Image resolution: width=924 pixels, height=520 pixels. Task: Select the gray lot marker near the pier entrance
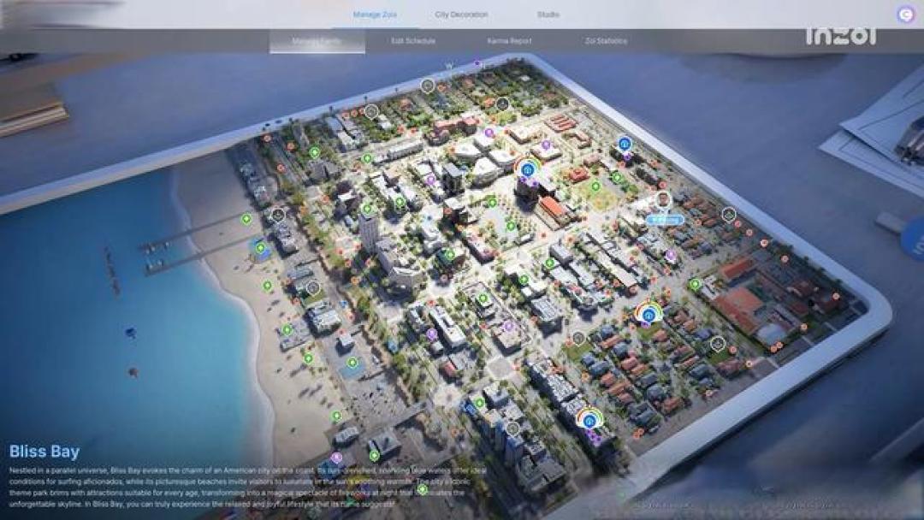277,215
